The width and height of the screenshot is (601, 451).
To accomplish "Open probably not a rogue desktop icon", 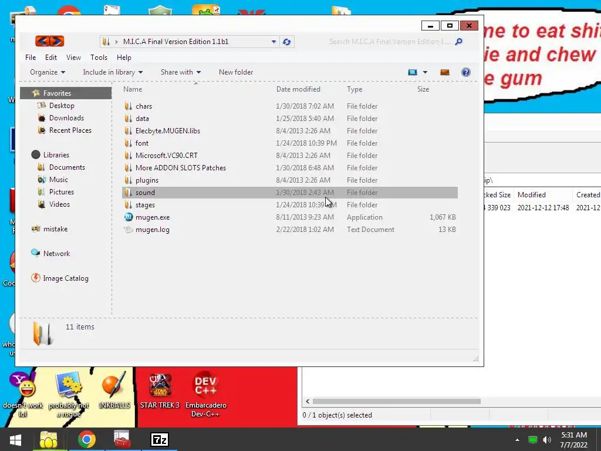I will tap(69, 395).
